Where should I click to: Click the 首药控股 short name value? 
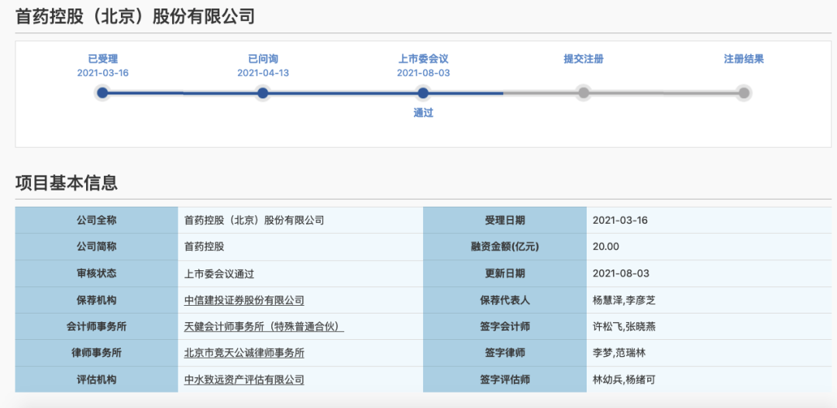point(204,247)
